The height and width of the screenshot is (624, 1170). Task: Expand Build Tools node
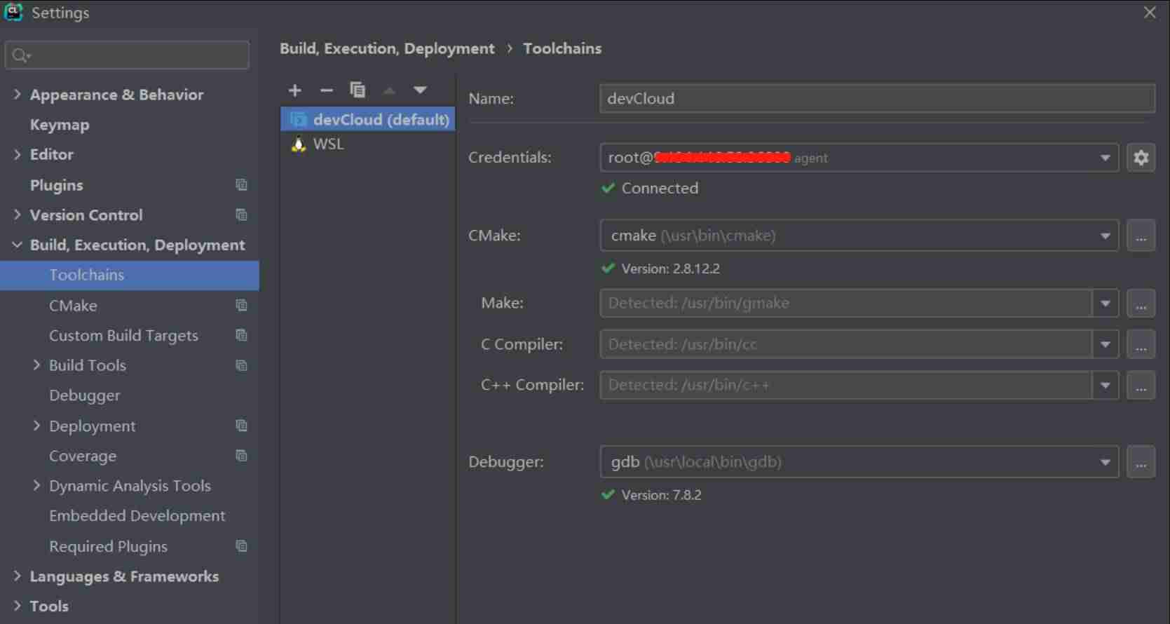click(36, 365)
